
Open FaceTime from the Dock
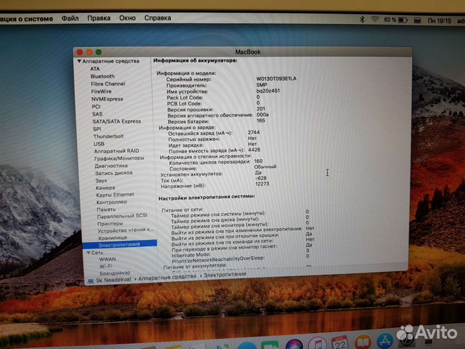[269, 345]
